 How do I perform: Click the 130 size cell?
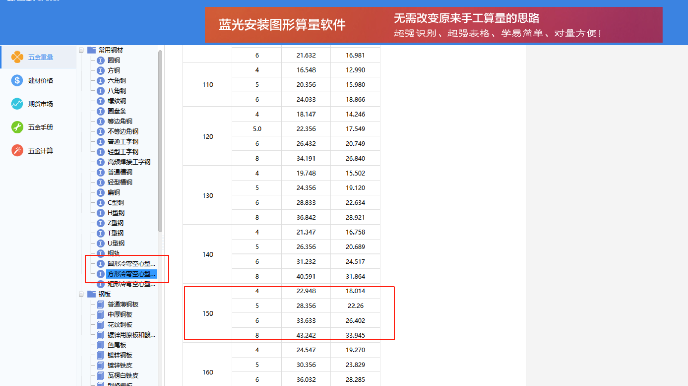(x=207, y=196)
